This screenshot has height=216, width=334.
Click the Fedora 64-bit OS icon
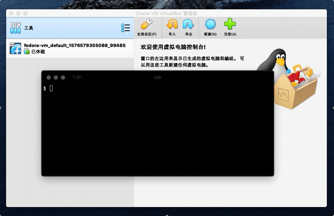pyautogui.click(x=15, y=48)
